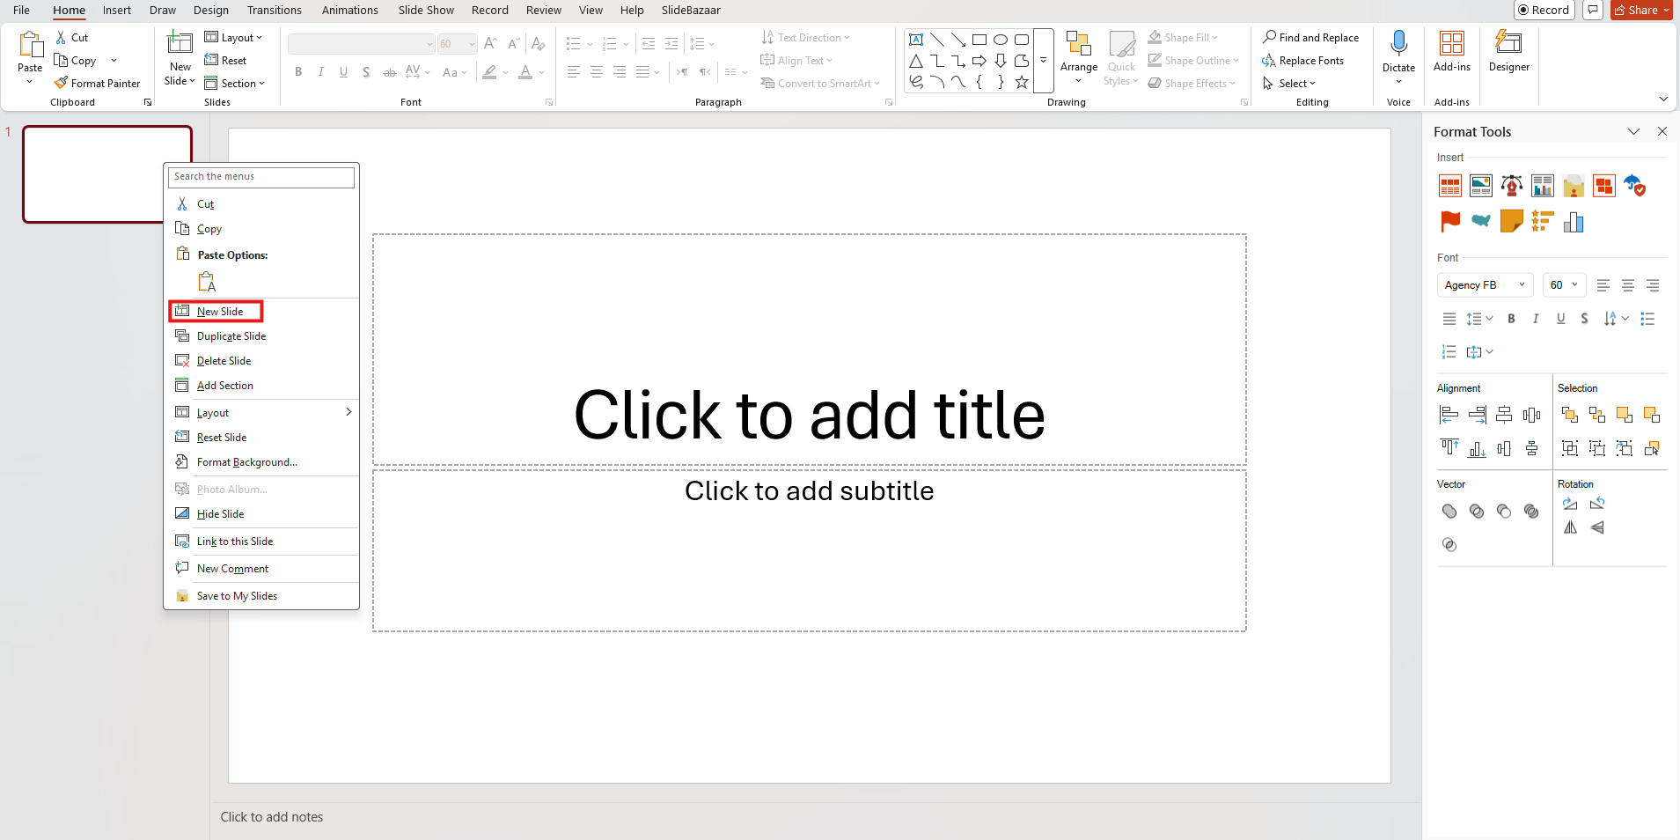Open the ribbon font name combo box
This screenshot has width=1680, height=840.
click(361, 44)
